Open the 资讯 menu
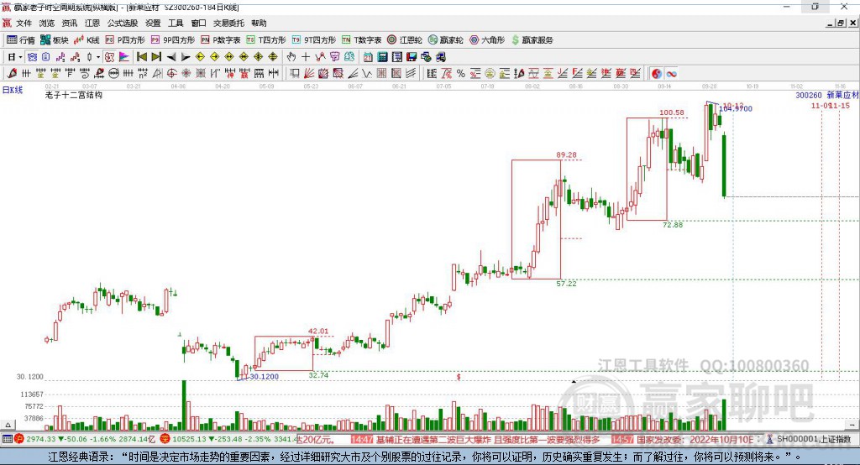The image size is (860, 465). tap(69, 23)
